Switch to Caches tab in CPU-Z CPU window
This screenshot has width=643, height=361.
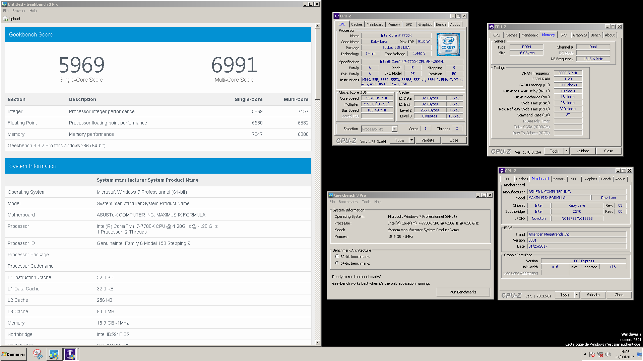click(357, 24)
